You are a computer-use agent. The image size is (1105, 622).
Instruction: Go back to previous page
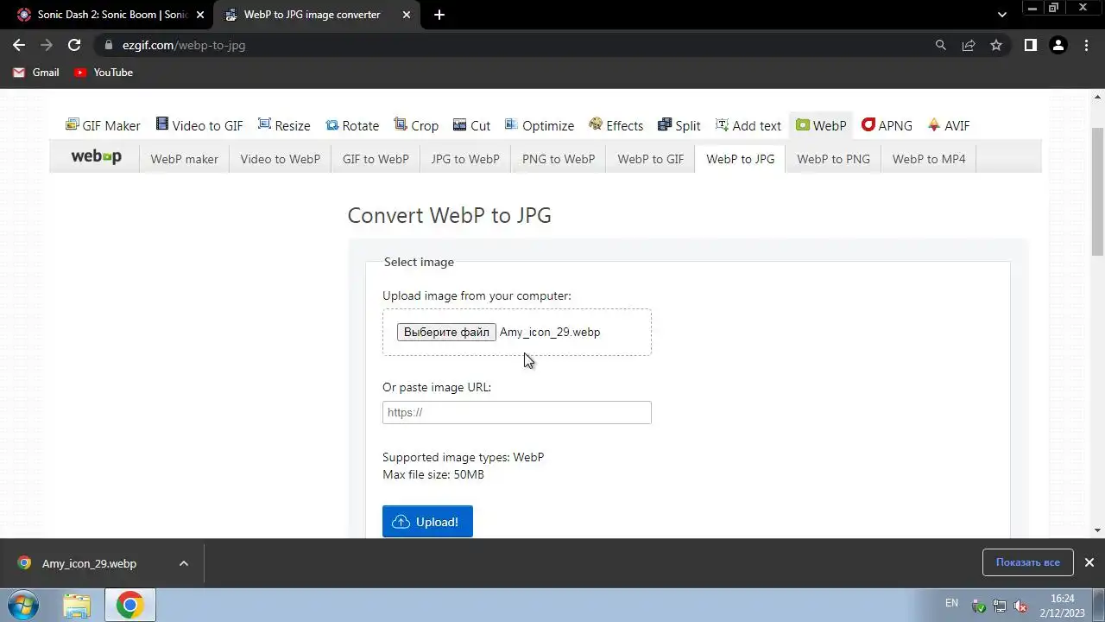tap(19, 45)
